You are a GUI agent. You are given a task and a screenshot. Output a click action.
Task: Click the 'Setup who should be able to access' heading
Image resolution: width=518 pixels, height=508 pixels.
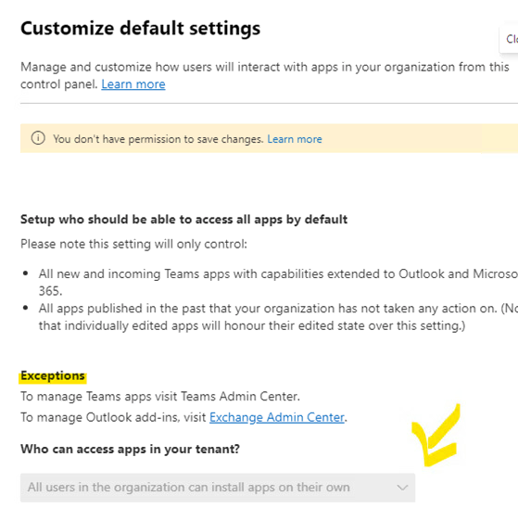(184, 220)
